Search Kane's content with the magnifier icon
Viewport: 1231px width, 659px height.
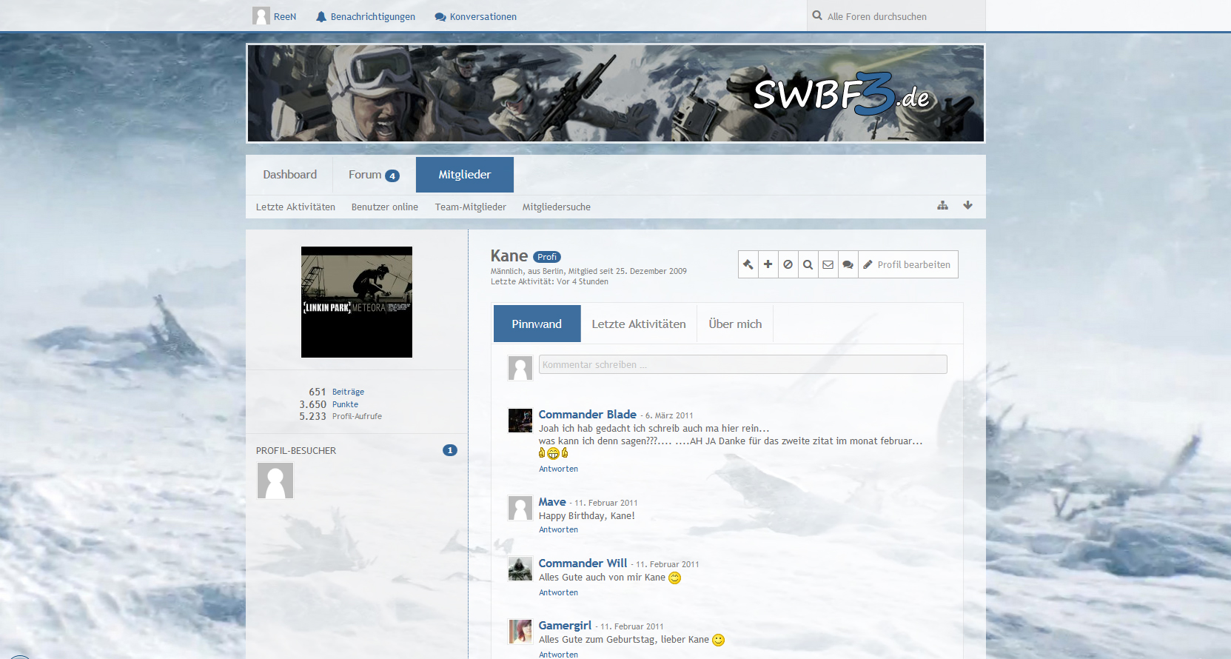pos(808,264)
